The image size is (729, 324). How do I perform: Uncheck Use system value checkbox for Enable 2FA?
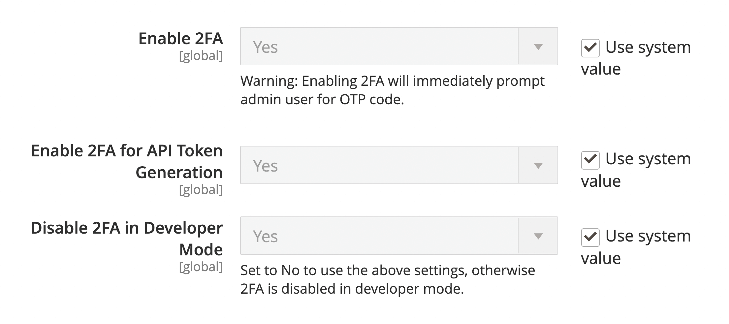click(590, 48)
